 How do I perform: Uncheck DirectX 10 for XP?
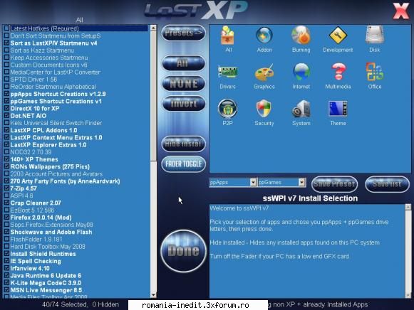(6, 108)
